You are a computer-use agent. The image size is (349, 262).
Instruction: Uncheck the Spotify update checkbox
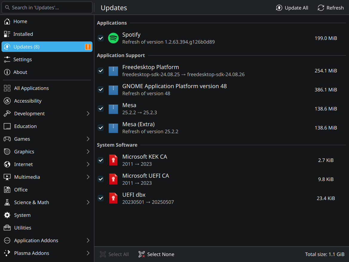click(x=101, y=38)
